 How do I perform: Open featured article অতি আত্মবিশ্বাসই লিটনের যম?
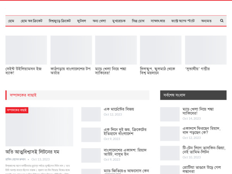click(x=32, y=152)
